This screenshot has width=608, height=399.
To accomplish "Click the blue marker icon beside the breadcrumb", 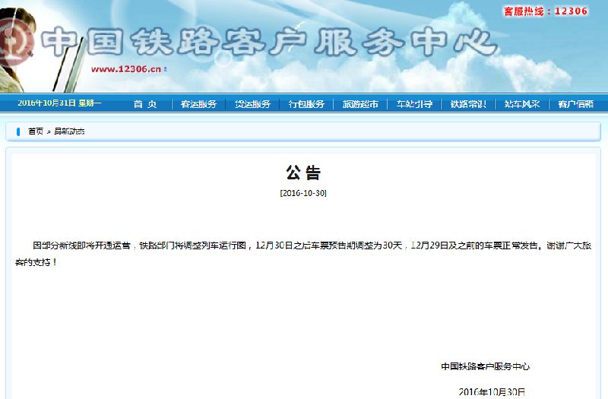I will coord(18,131).
